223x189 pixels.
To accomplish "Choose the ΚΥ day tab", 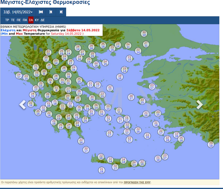I will click(x=37, y=20).
